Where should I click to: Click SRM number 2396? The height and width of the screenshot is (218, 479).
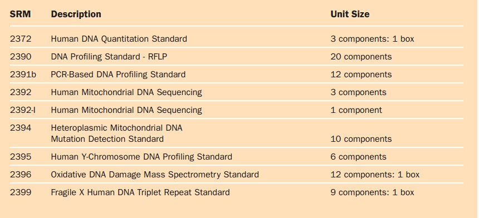21,175
